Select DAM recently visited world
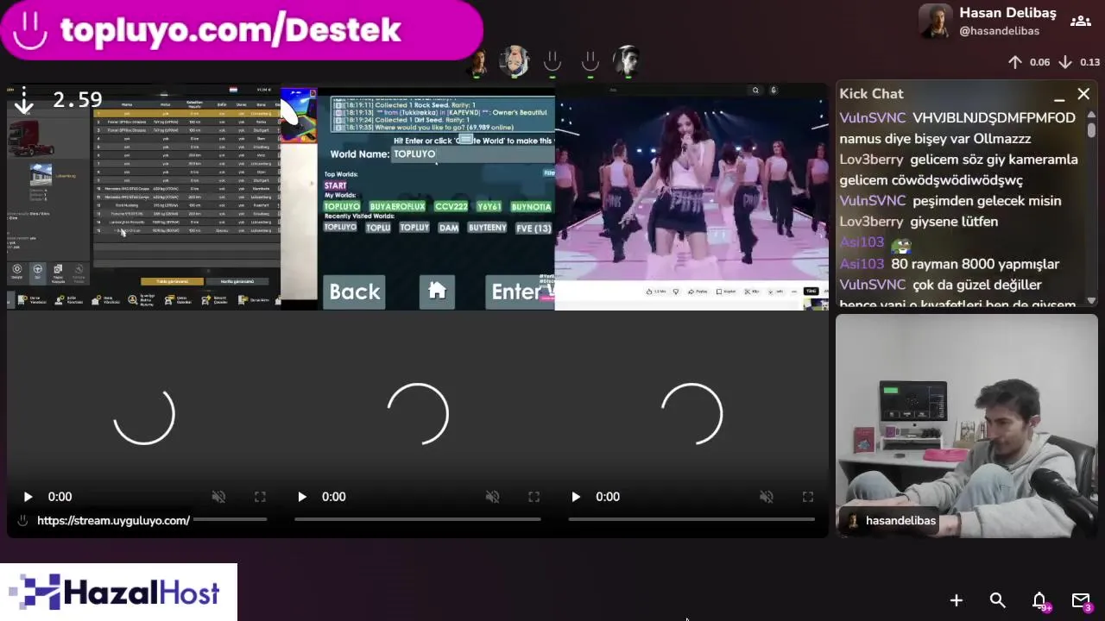 [x=448, y=228]
